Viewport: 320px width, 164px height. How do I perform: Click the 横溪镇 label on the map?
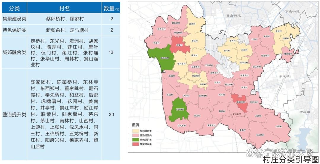coord(304,112)
